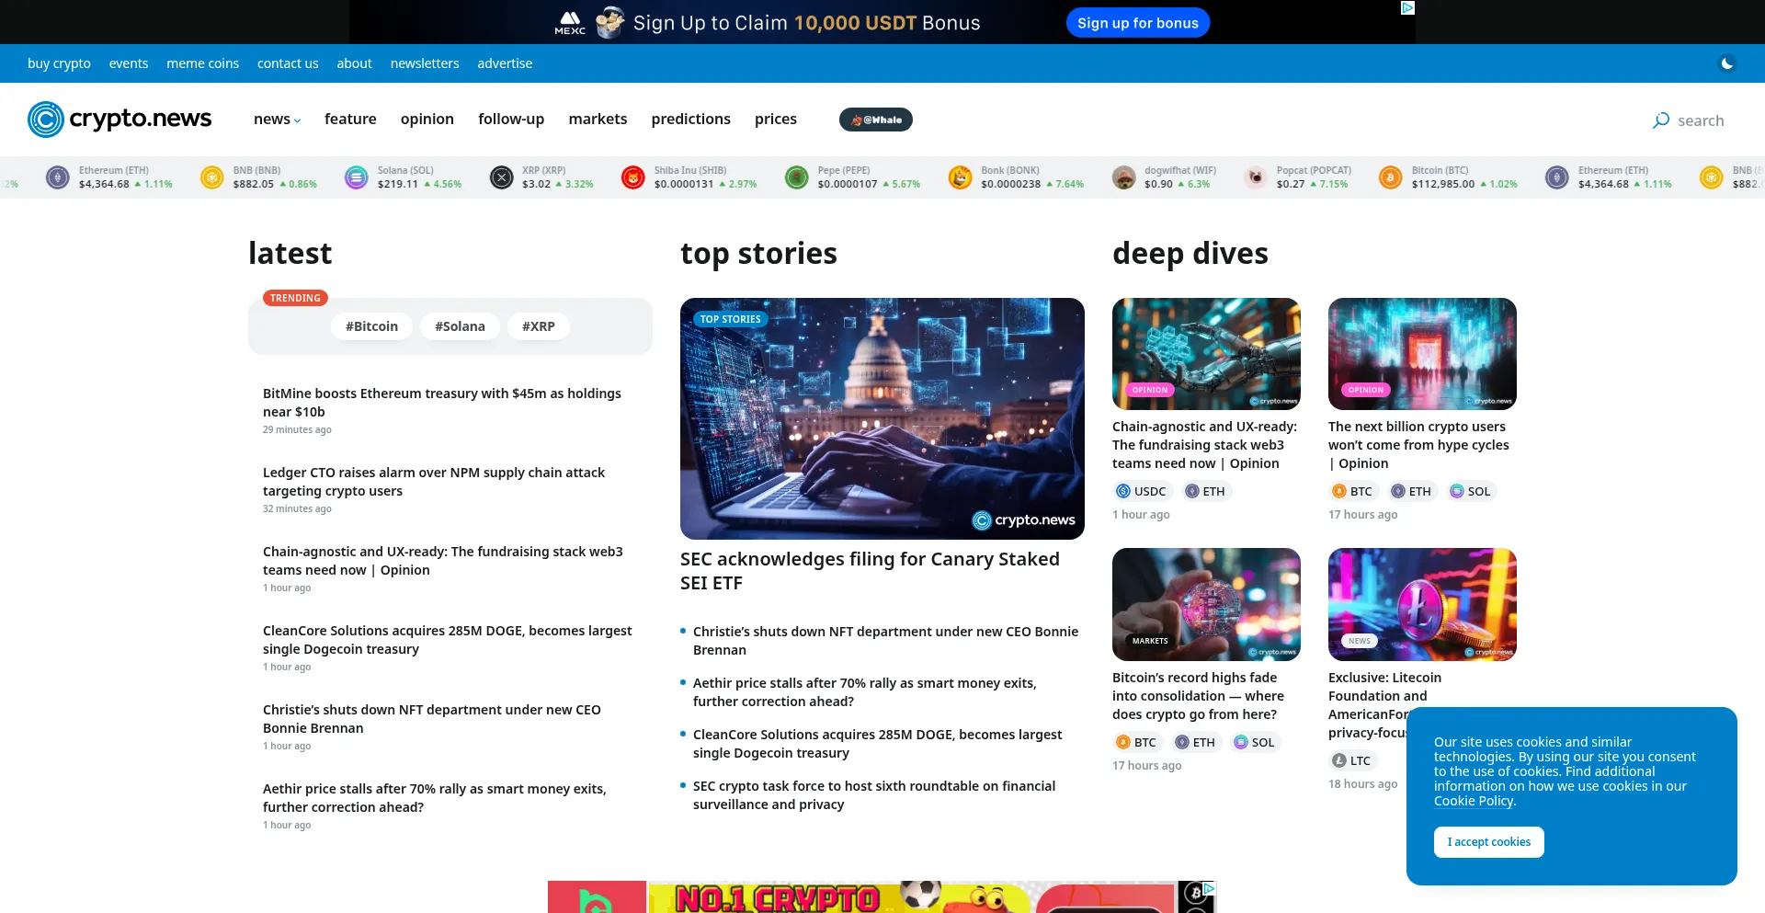This screenshot has width=1765, height=913.
Task: Click the buy crypto link
Action: point(59,63)
